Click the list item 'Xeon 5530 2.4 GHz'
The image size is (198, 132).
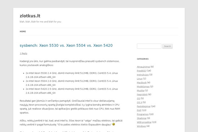click(72, 75)
